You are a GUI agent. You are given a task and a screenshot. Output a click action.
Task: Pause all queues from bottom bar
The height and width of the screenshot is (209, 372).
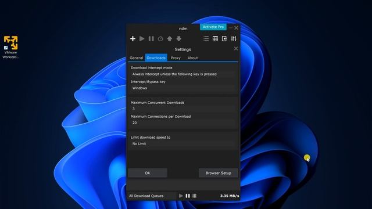(x=188, y=196)
